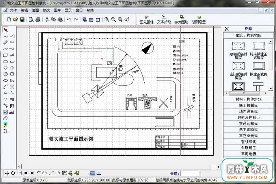Redo the last action

click(x=76, y=19)
